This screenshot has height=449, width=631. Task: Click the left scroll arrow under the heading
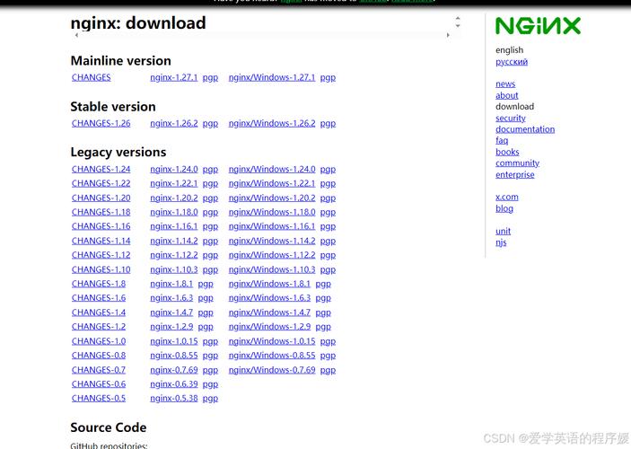click(x=76, y=35)
